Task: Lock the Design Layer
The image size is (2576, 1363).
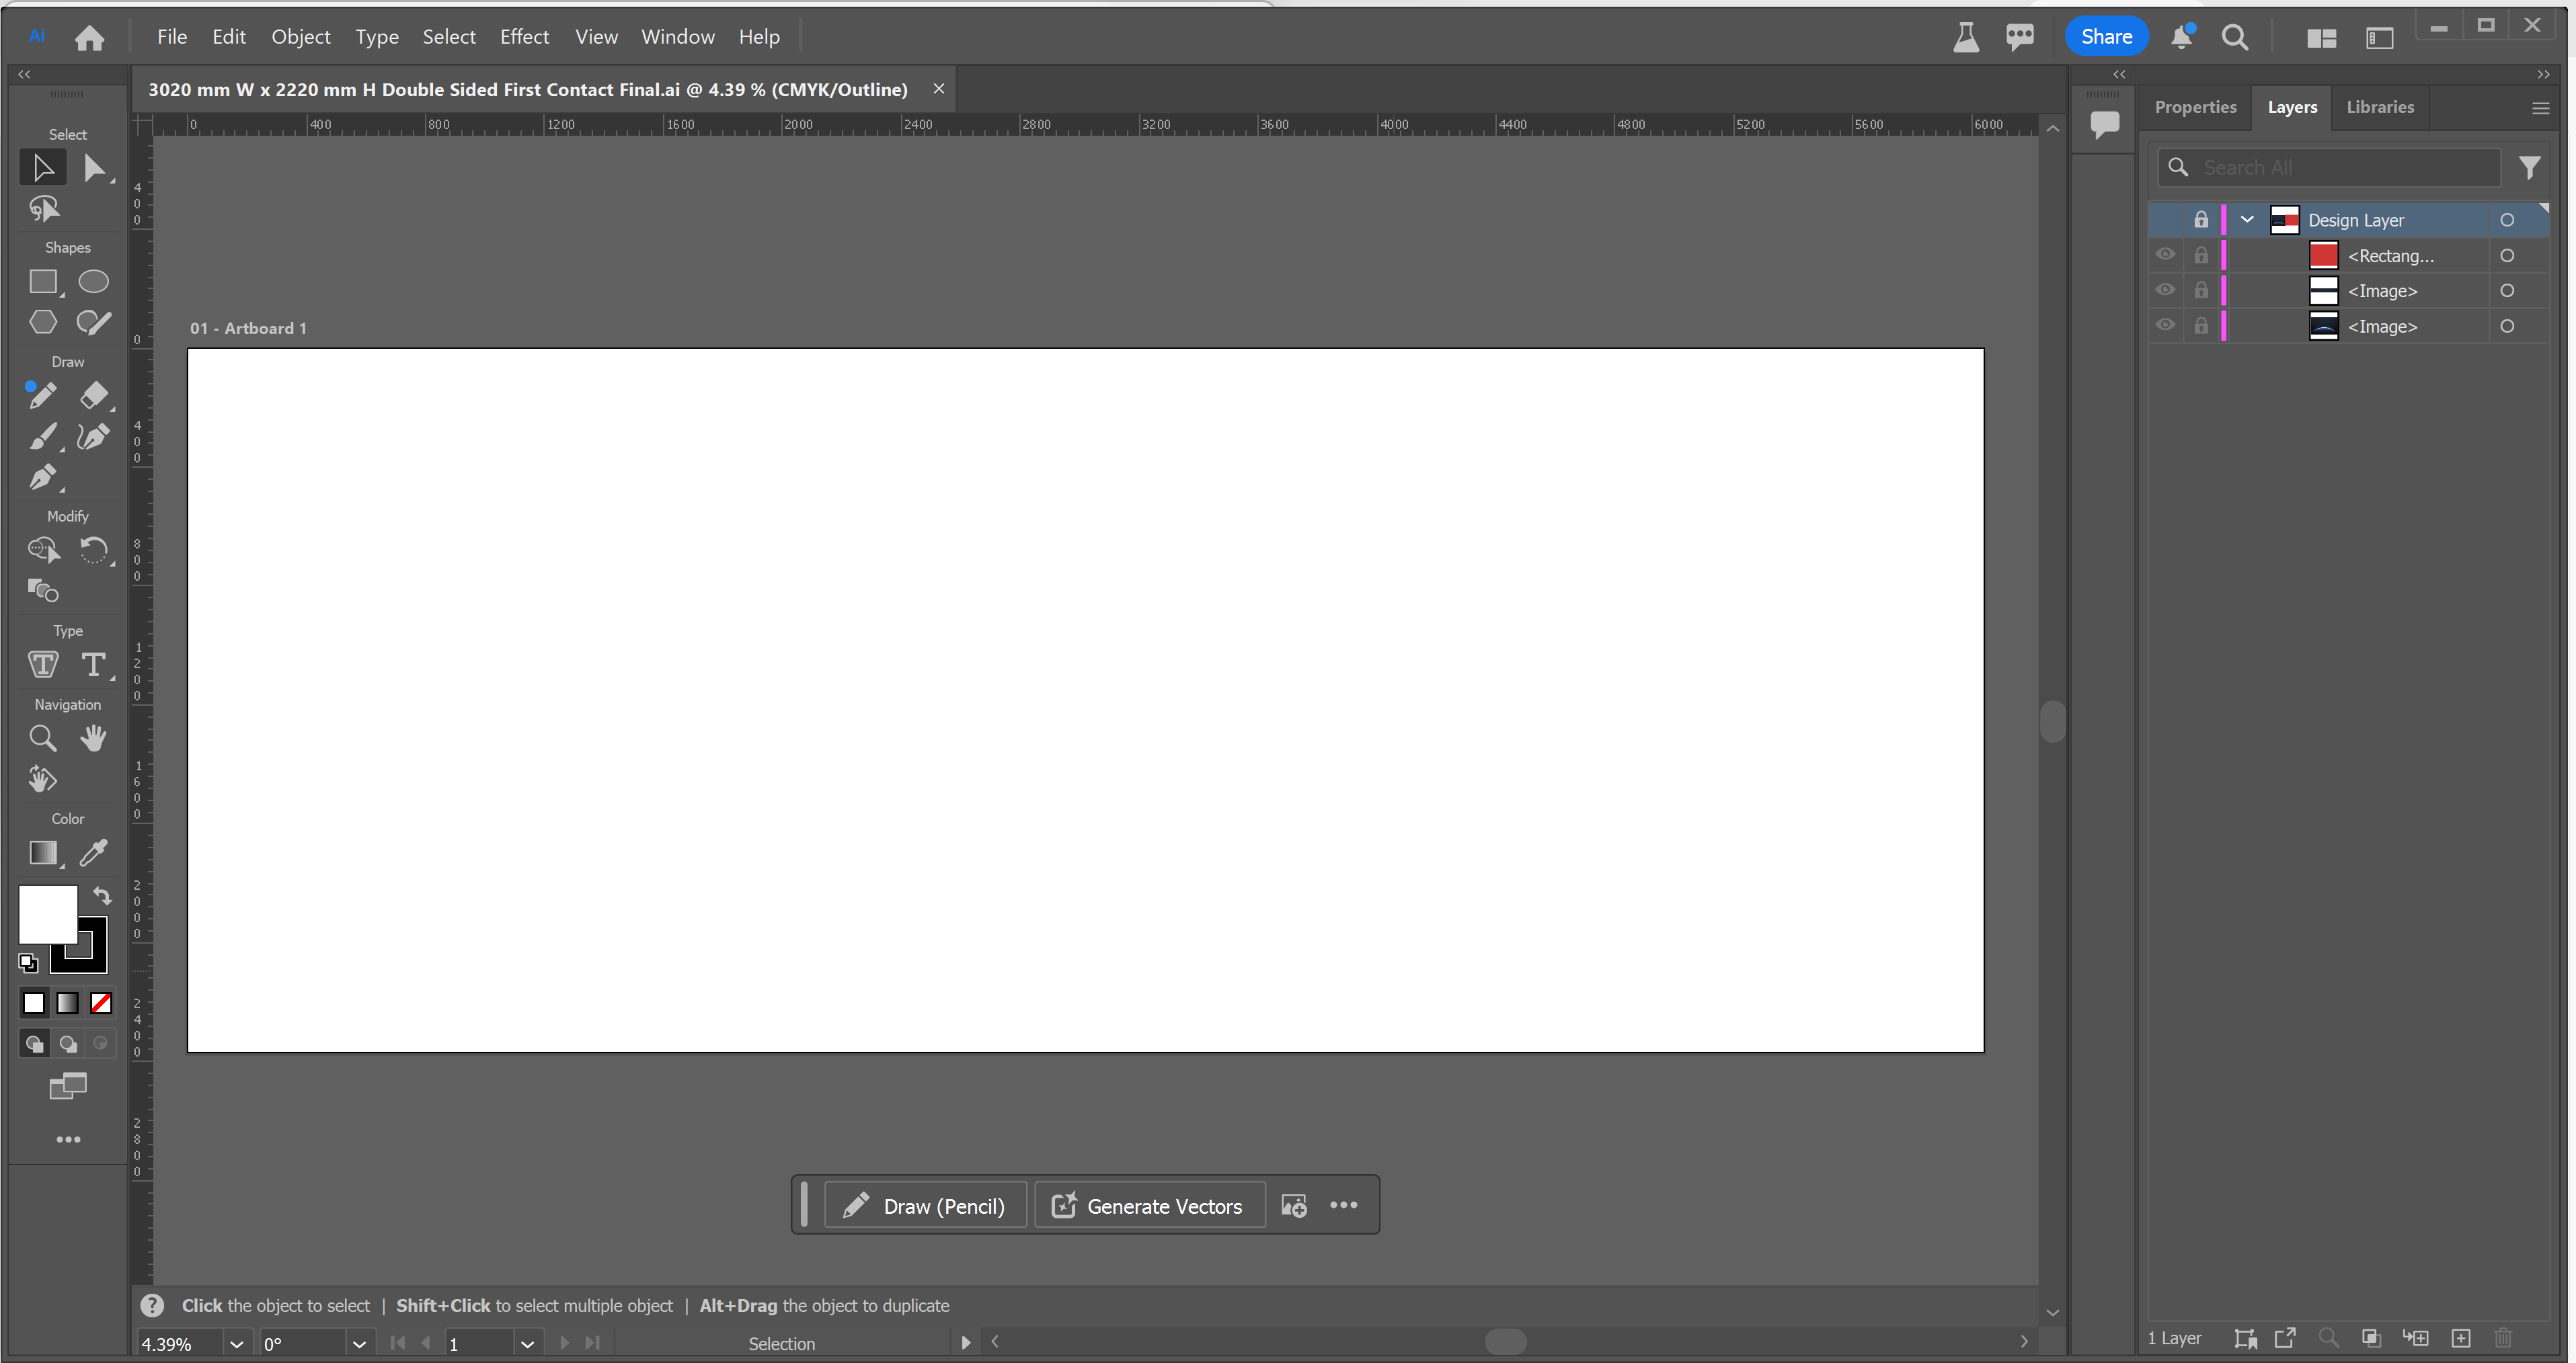Action: click(x=2200, y=220)
